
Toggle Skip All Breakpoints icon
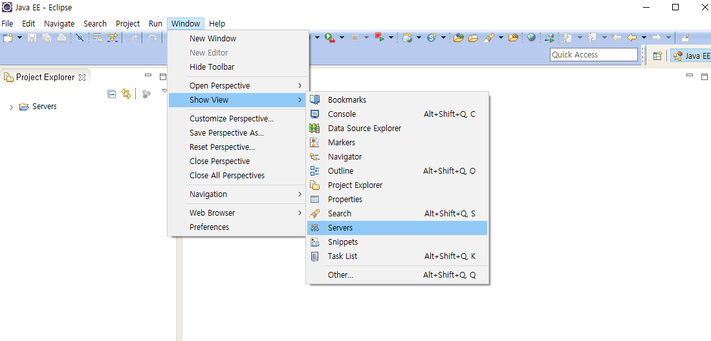(80, 38)
